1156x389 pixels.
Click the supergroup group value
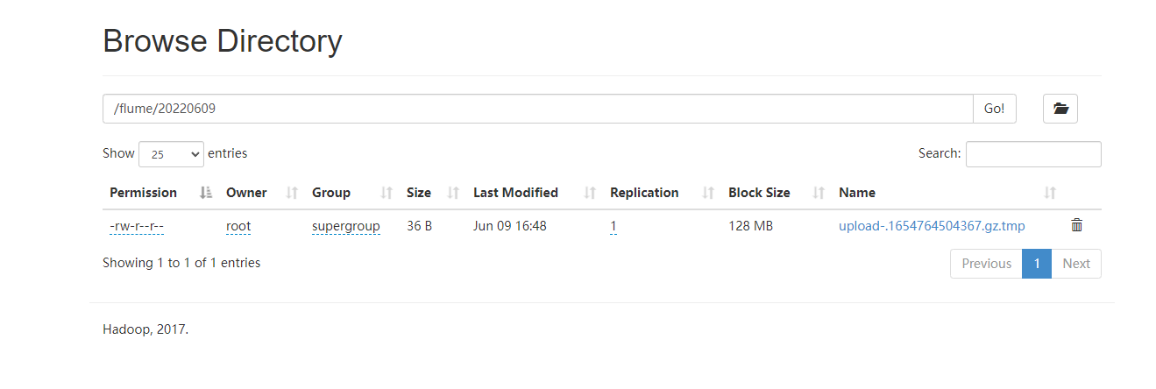pyautogui.click(x=346, y=226)
